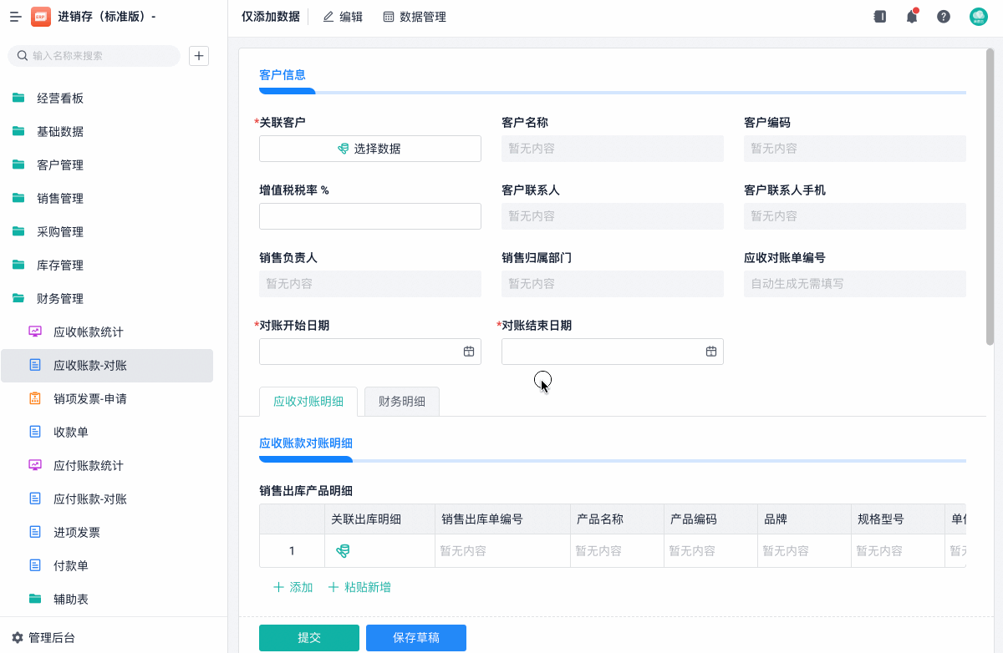Click the 选择数据 button for 关联客户

point(370,149)
